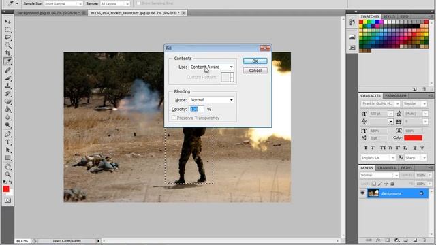
Task: Click the zoom percentage field in status bar
Action: point(22,241)
